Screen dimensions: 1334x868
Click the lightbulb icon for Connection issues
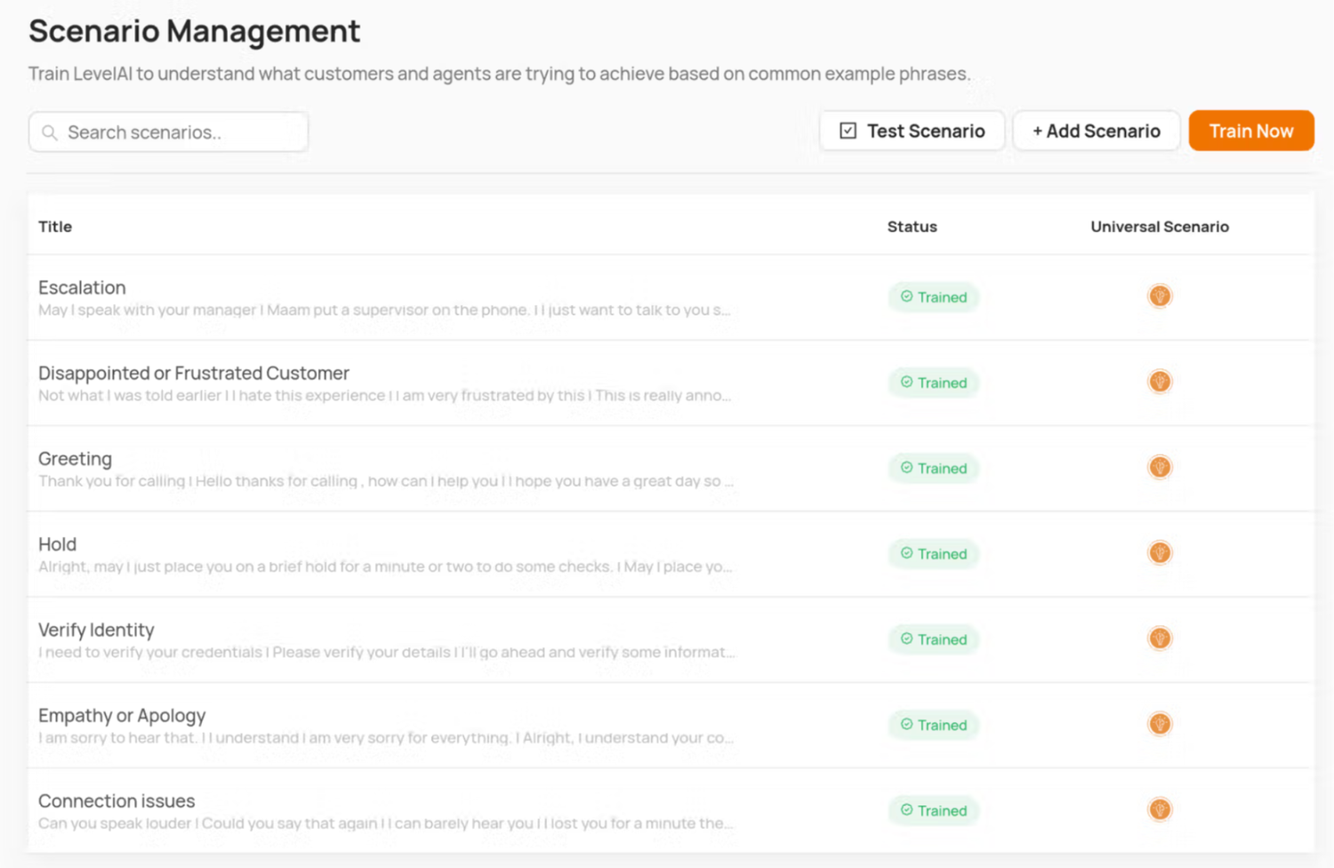click(x=1160, y=809)
